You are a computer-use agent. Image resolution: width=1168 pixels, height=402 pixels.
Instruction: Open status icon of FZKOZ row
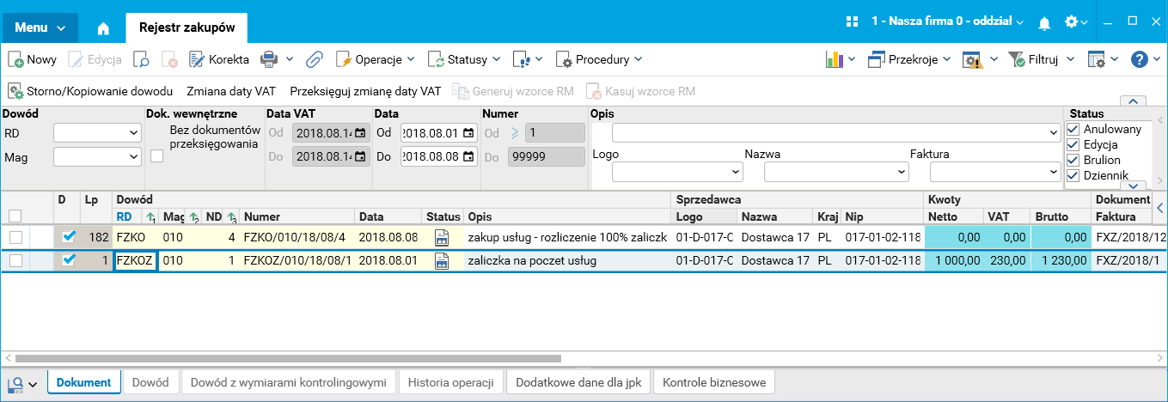[443, 262]
